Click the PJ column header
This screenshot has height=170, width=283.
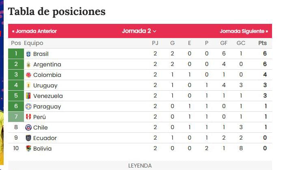pyautogui.click(x=155, y=43)
